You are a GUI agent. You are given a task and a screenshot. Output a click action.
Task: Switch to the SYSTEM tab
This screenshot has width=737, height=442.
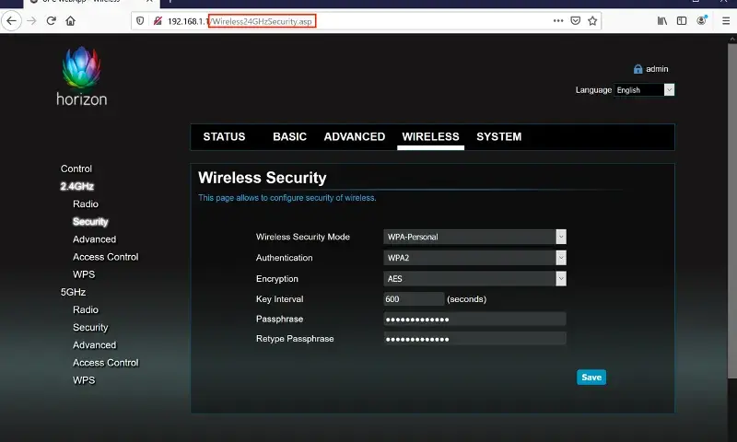click(499, 136)
